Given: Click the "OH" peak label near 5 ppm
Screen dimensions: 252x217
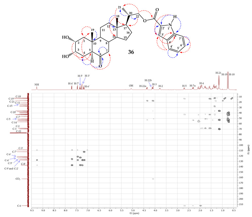Looking at the screenshot, I should [x=131, y=85].
